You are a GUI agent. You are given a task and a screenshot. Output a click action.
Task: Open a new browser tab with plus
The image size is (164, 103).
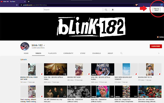tap(28, 2)
